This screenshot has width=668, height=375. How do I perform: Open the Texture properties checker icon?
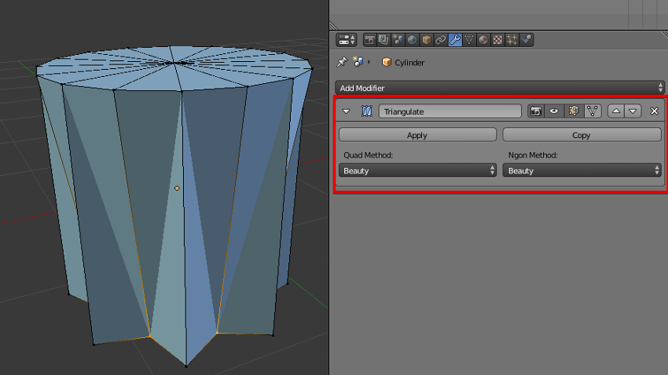tap(497, 39)
